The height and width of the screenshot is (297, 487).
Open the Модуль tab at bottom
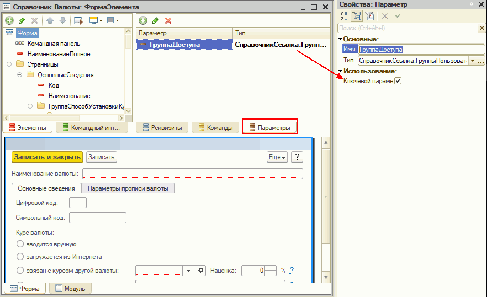(70, 289)
